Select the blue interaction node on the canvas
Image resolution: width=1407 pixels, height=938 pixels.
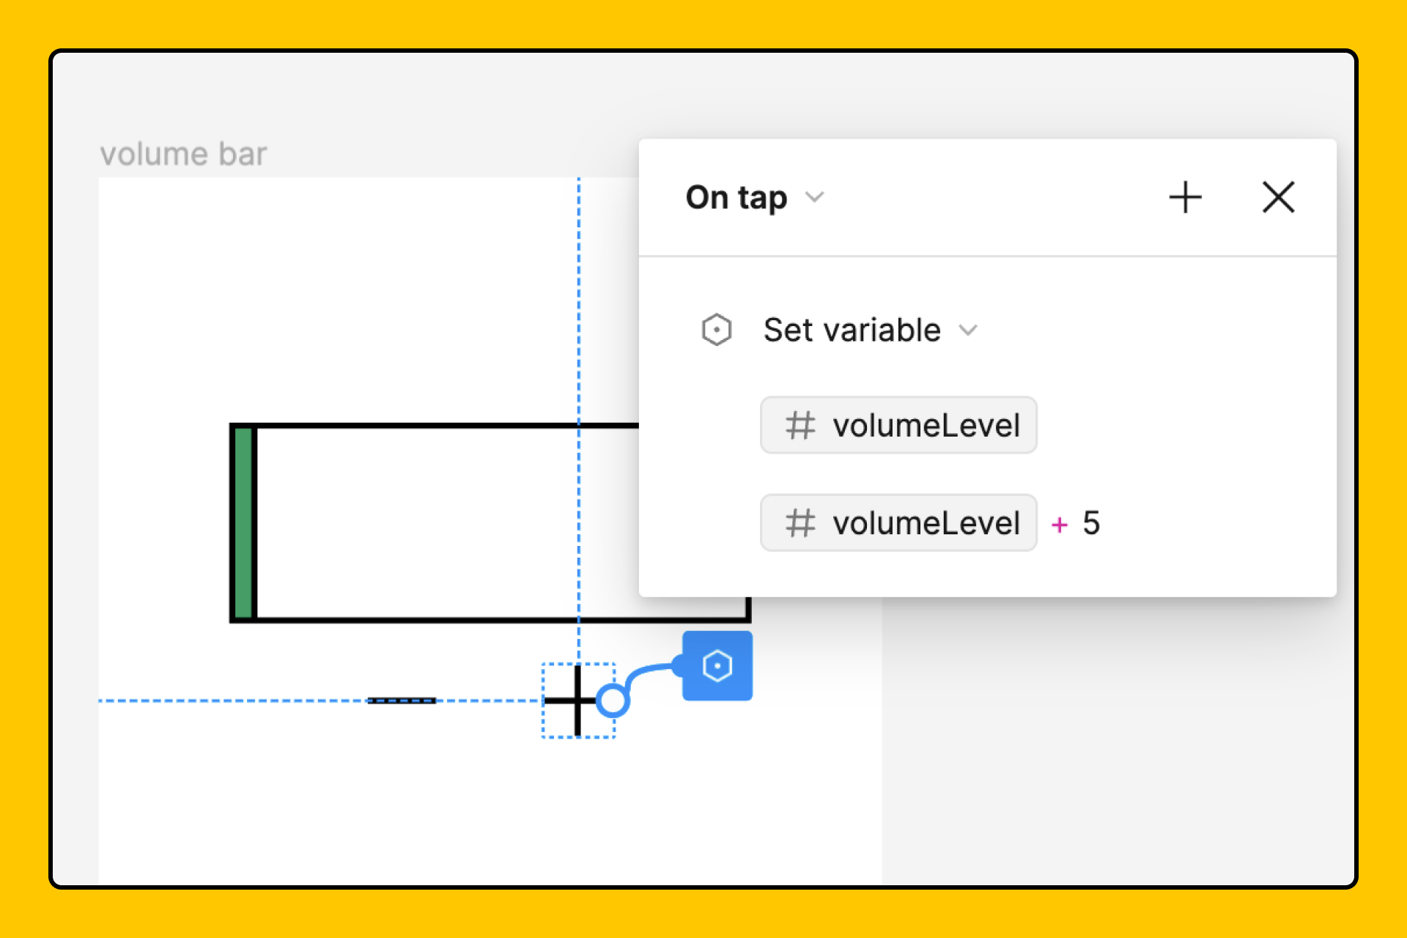717,665
